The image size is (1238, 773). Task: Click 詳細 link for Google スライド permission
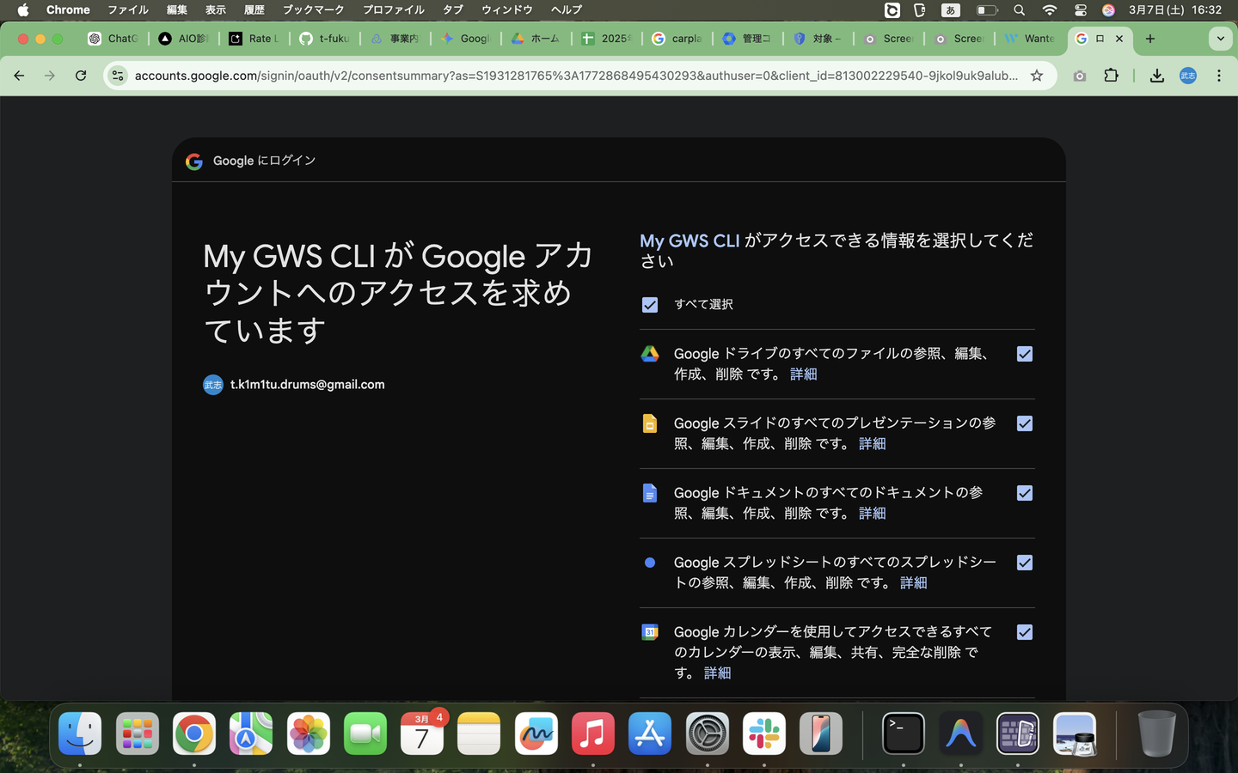(x=872, y=444)
